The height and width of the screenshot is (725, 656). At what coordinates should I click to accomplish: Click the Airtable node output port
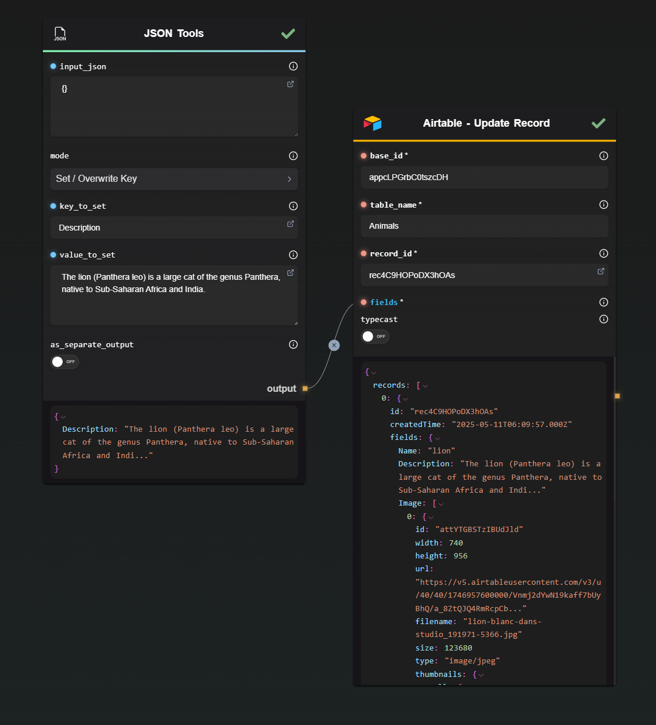tap(617, 396)
